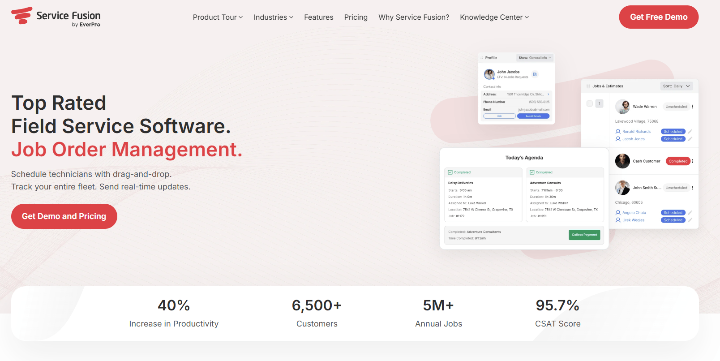Click Get Demo and Pricing button

[x=64, y=216]
